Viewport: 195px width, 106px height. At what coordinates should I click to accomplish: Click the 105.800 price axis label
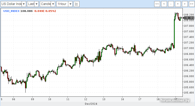tap(189, 82)
